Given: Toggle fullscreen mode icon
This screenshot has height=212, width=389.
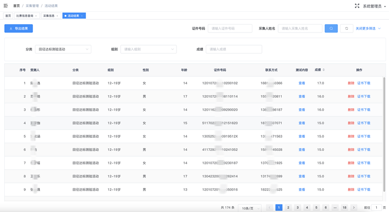Looking at the screenshot, I should coord(357,6).
